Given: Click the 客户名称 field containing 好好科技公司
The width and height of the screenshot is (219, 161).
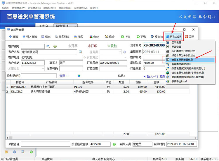Looking at the screenshot, I should click(49, 52).
